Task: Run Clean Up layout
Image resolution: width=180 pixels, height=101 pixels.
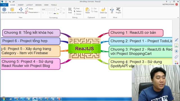Action: 103,10
